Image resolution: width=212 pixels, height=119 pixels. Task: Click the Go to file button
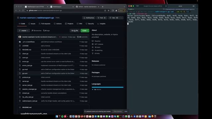75,31
